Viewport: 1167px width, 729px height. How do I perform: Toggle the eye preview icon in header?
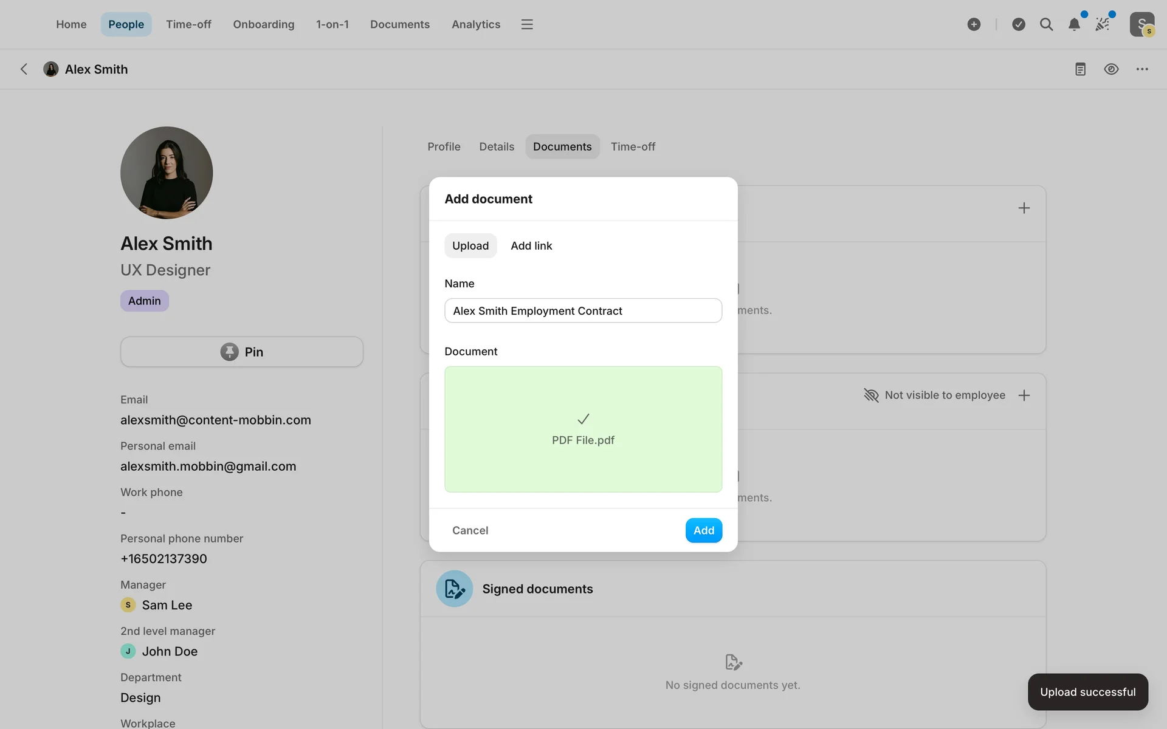click(x=1111, y=69)
